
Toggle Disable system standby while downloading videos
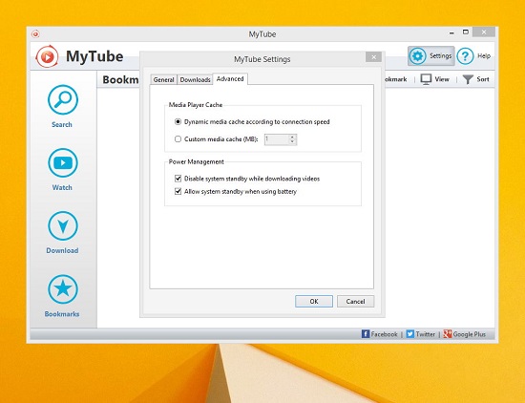pos(178,179)
